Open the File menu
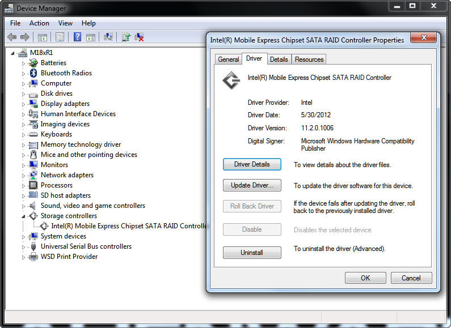This screenshot has width=451, height=328. click(15, 23)
